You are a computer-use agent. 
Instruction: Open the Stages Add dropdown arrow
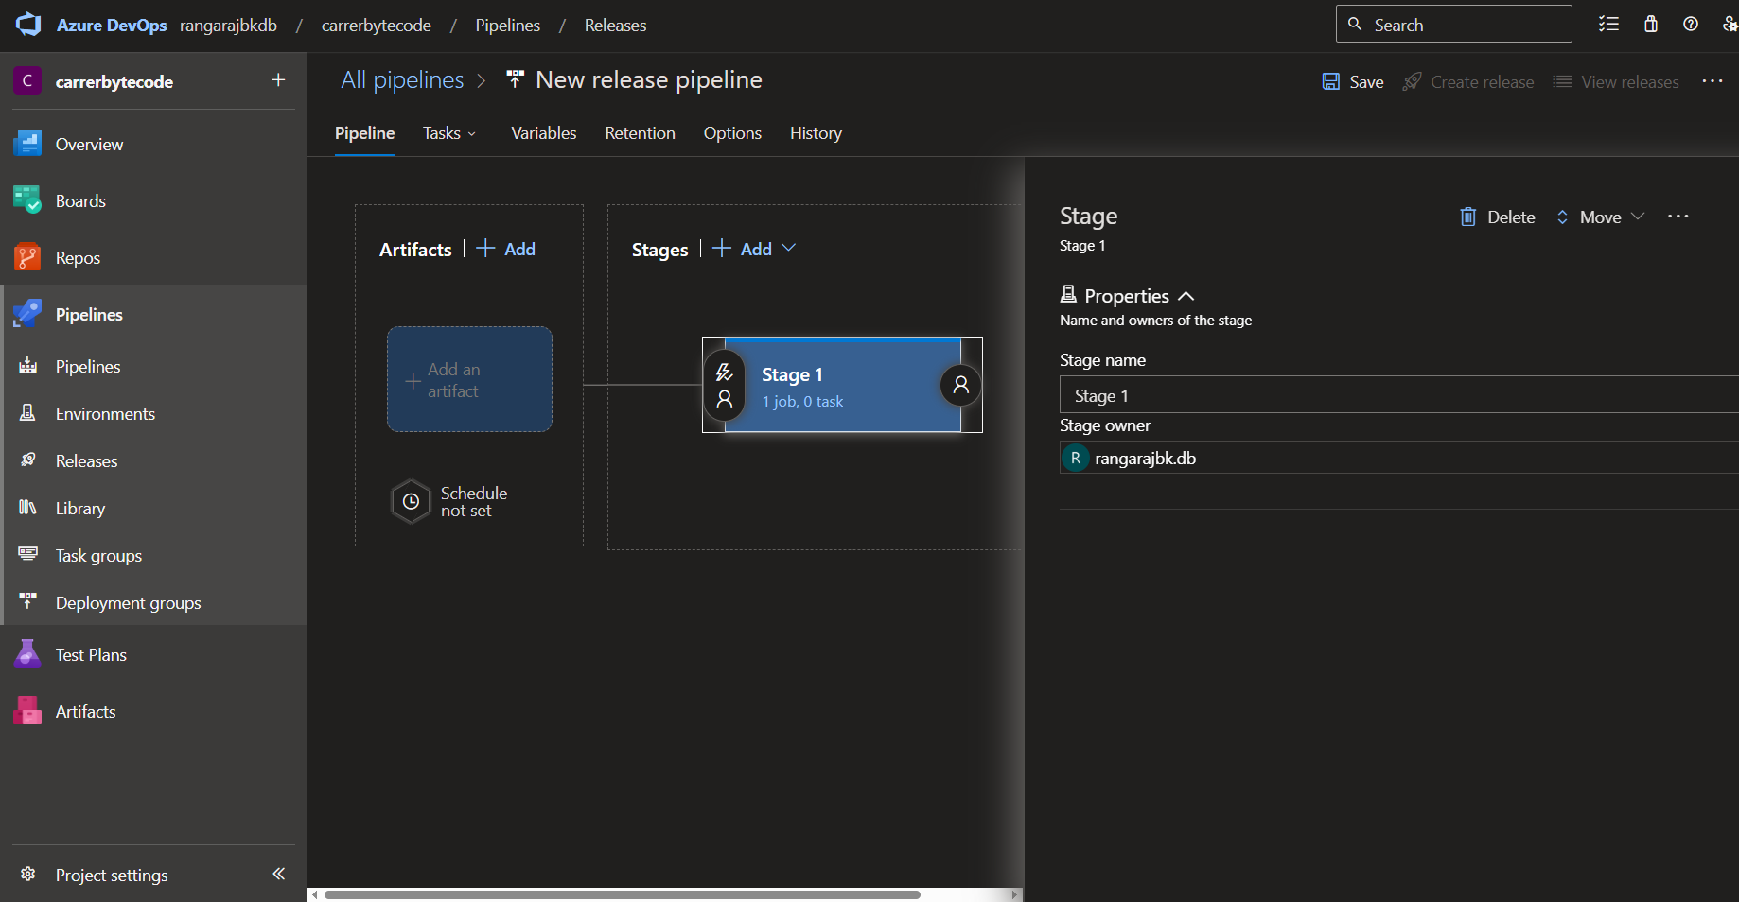coord(789,248)
